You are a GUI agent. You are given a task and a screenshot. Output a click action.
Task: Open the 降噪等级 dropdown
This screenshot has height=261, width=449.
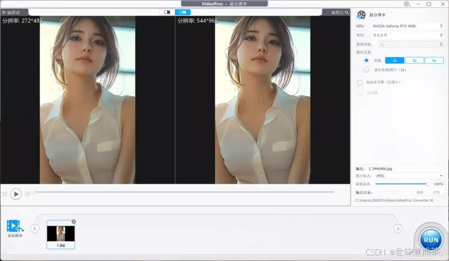tap(411, 44)
